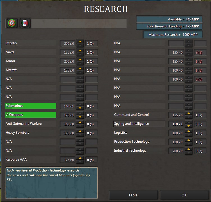Click the Logistics cost field '100 x 0'
Image resolution: width=211 pixels, height=202 pixels.
point(176,133)
